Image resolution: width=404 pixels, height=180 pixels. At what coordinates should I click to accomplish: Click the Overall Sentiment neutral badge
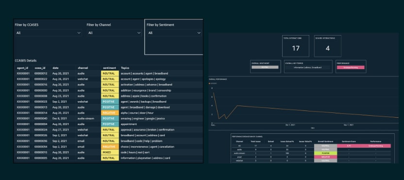(x=265, y=67)
